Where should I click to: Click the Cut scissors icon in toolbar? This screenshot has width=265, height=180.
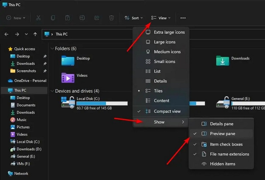pyautogui.click(x=39, y=18)
